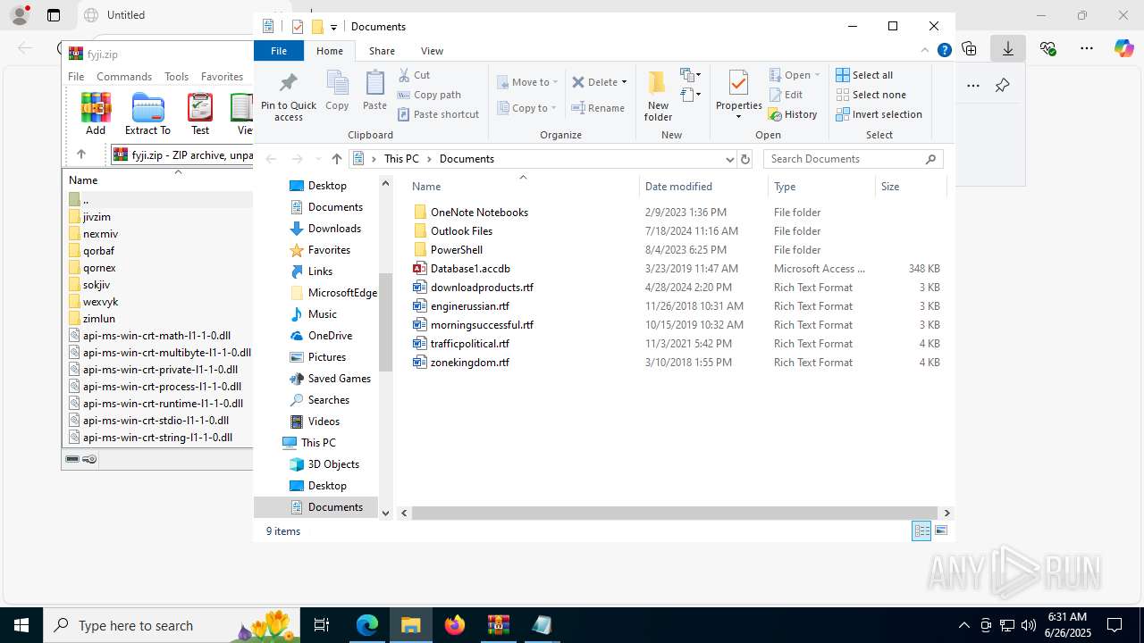Click taskbar search box
The image size is (1144, 643).
pos(172,625)
